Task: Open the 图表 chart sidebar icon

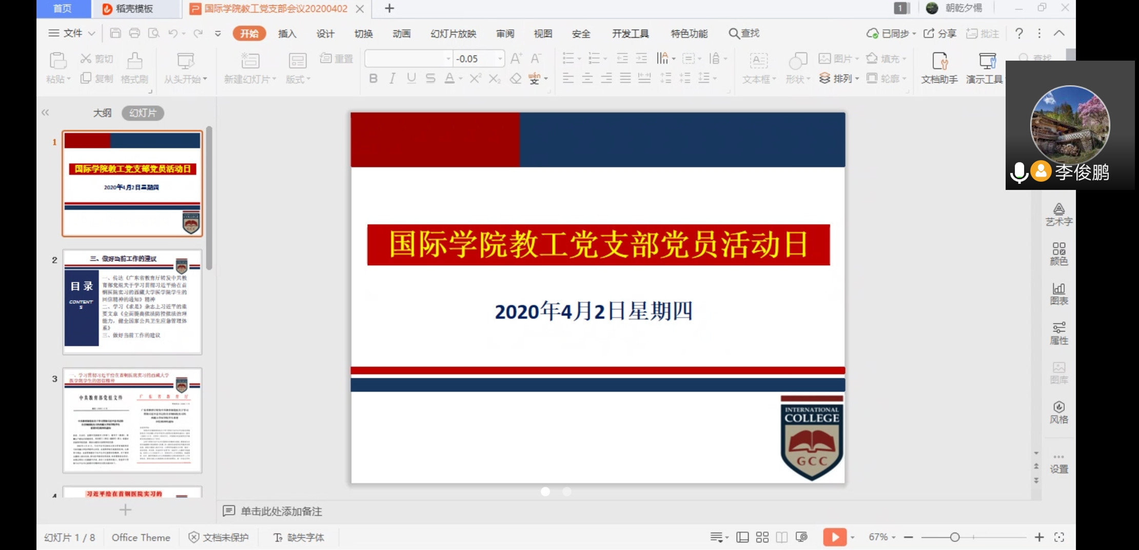Action: (x=1058, y=293)
